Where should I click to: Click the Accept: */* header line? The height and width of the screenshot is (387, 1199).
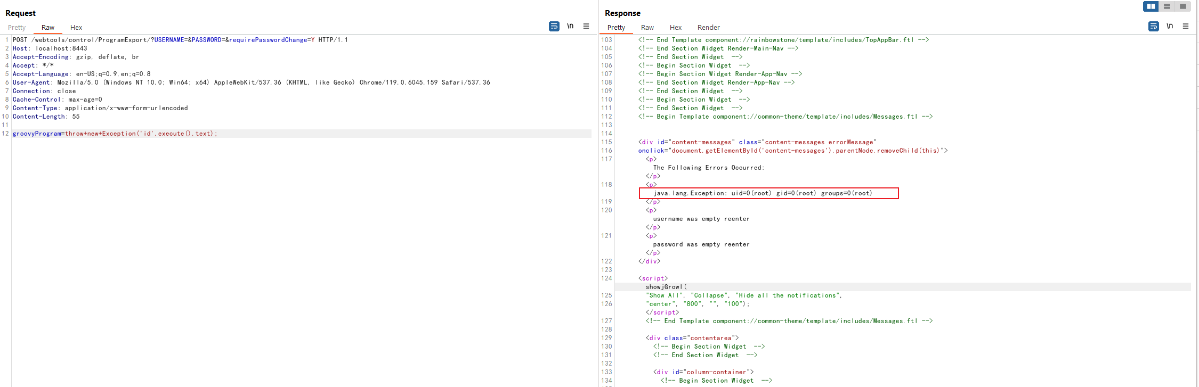click(x=33, y=65)
